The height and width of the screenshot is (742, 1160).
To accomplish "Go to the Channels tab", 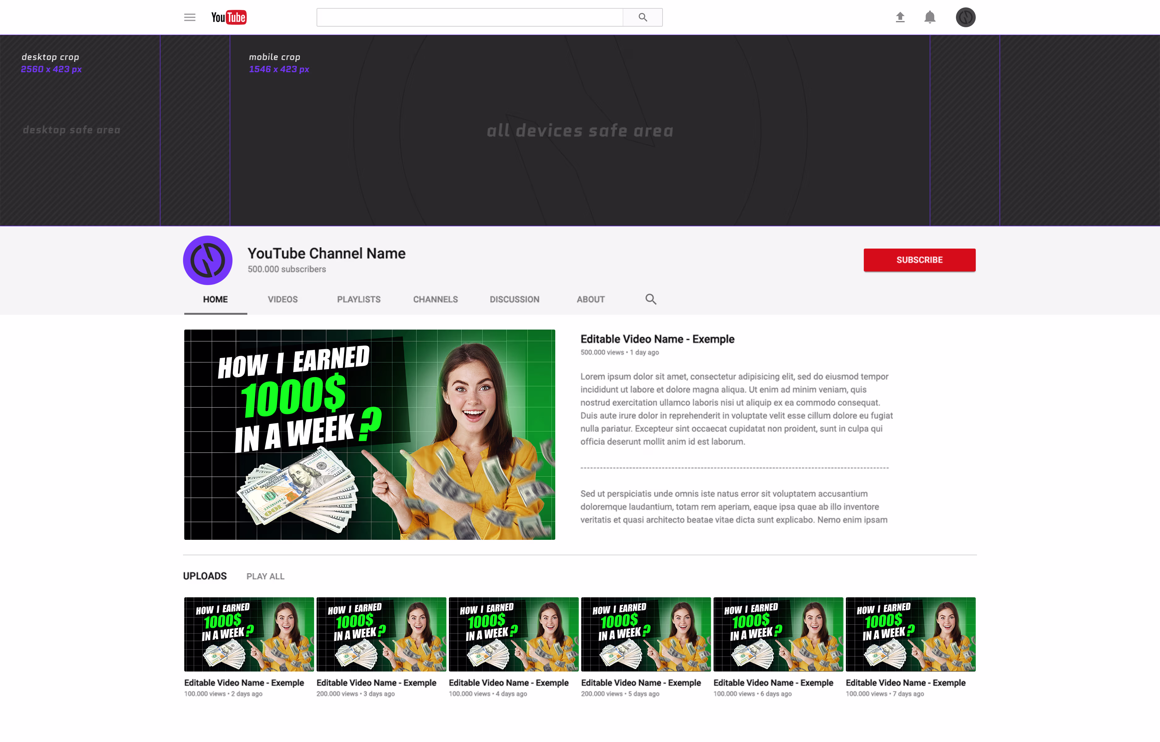I will (435, 299).
